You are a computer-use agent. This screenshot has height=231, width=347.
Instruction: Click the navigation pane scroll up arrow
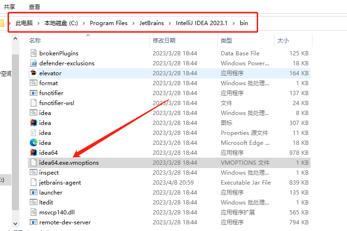coord(15,38)
